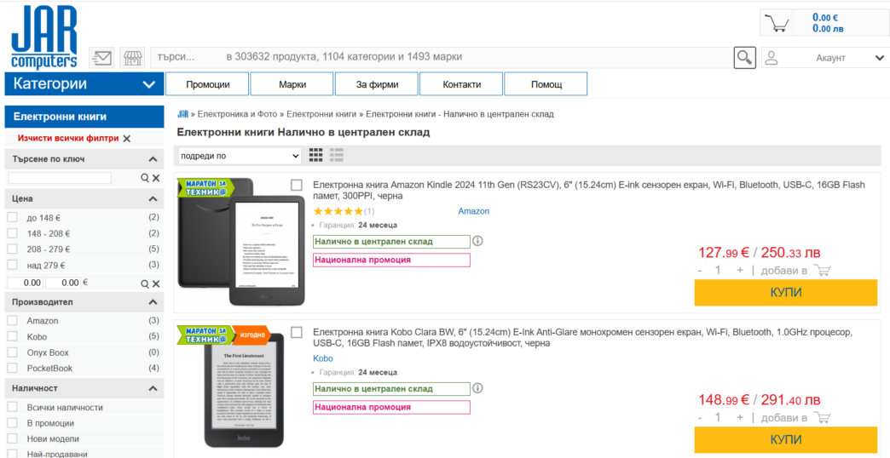This screenshot has width=890, height=458.
Task: Add Kindle to cart icon
Action: click(x=821, y=270)
